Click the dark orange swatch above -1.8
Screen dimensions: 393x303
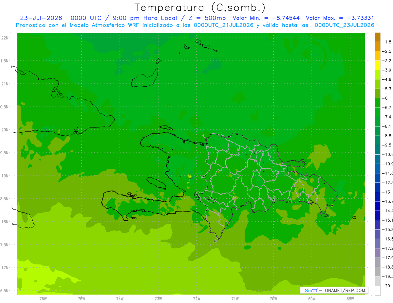(378, 37)
